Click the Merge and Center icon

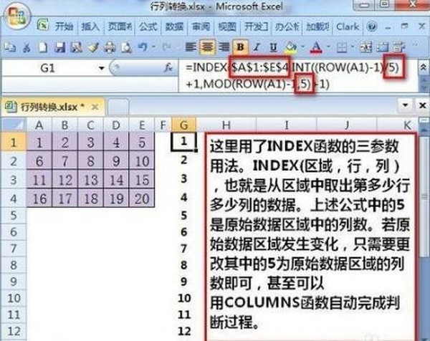pos(366,48)
